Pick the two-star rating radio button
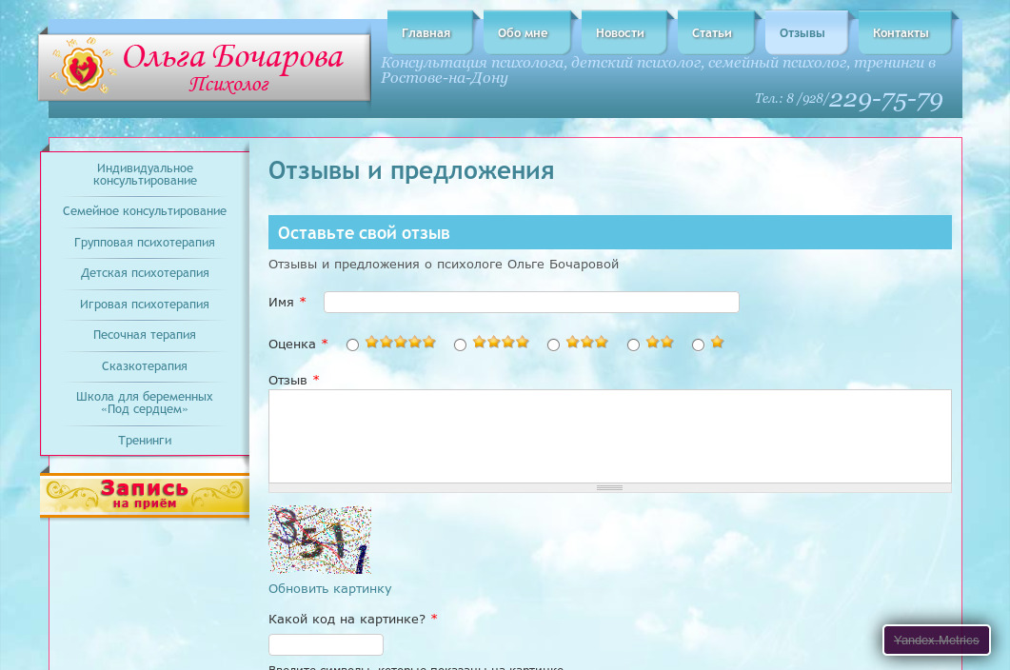The width and height of the screenshot is (1010, 670). [x=634, y=345]
